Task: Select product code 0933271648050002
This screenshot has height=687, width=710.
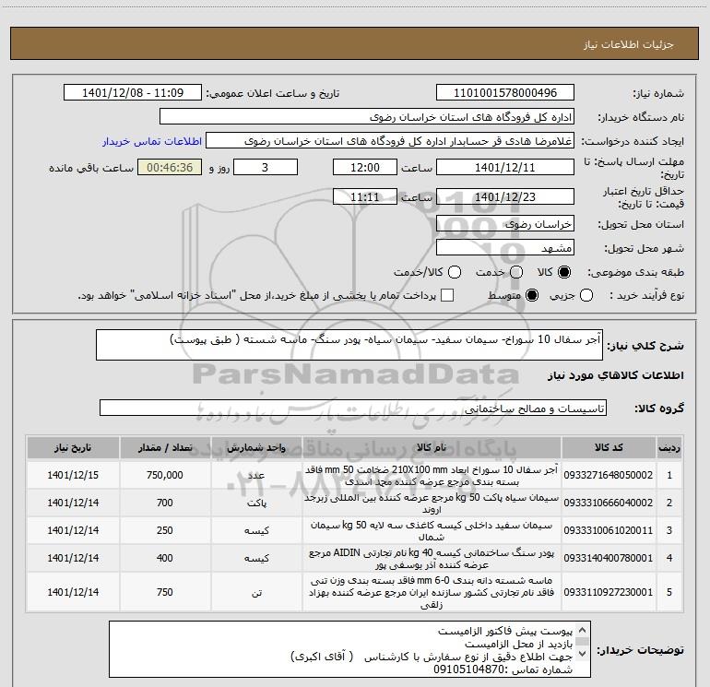Action: (609, 475)
